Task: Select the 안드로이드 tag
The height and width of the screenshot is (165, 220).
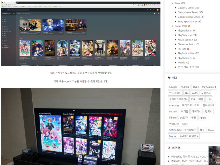Action: (175, 93)
